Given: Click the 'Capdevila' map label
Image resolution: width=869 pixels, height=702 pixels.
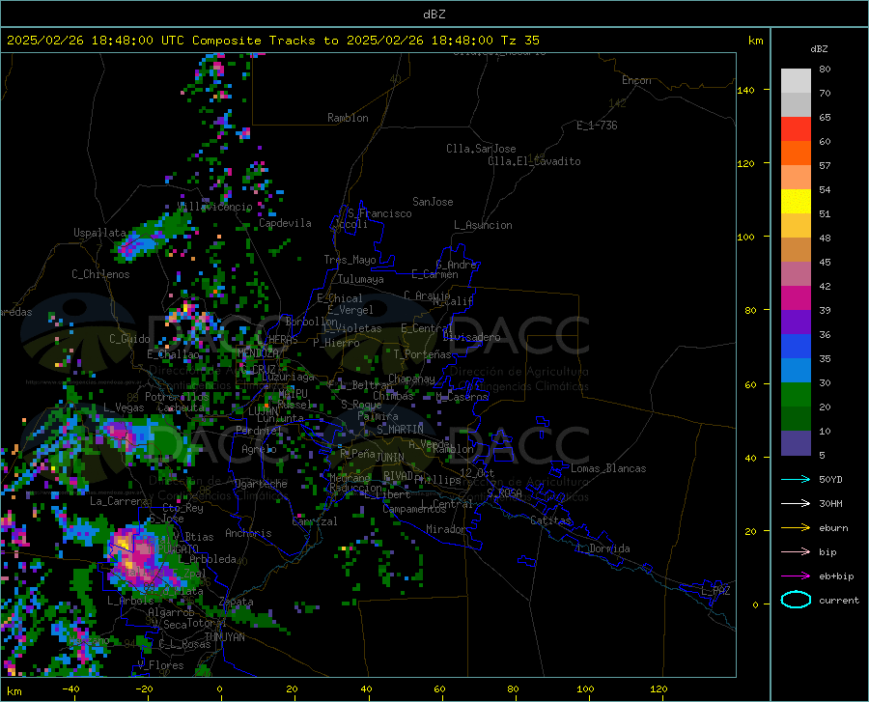Looking at the screenshot, I should pos(285,223).
